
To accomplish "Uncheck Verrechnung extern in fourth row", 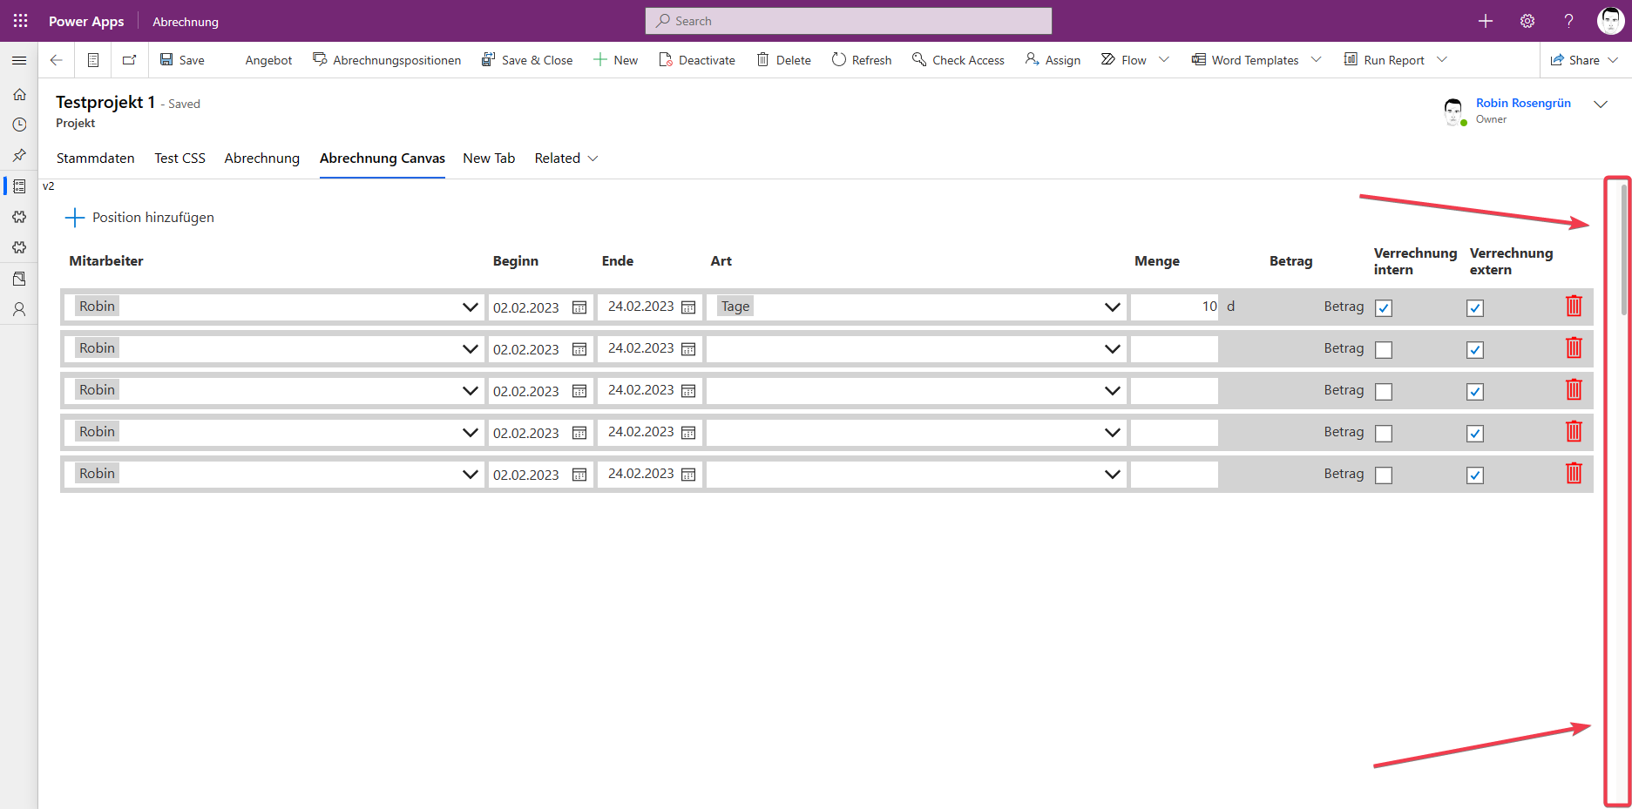I will pyautogui.click(x=1475, y=434).
